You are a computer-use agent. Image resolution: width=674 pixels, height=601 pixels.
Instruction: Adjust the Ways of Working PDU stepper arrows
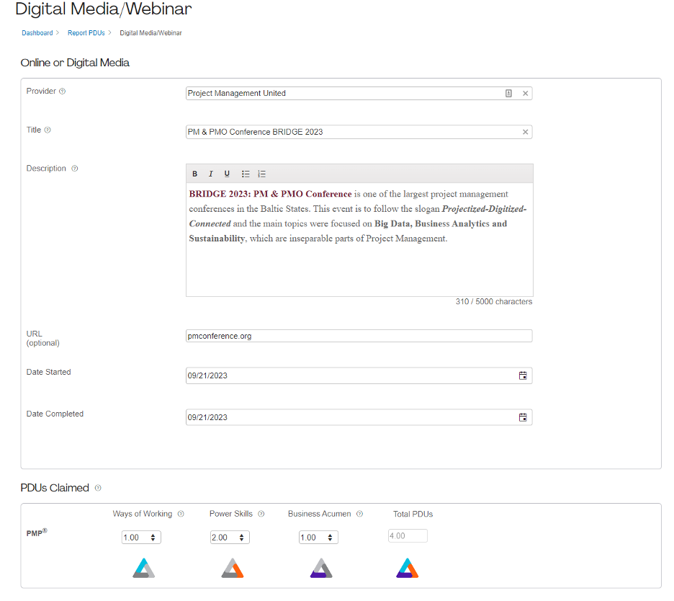click(153, 538)
